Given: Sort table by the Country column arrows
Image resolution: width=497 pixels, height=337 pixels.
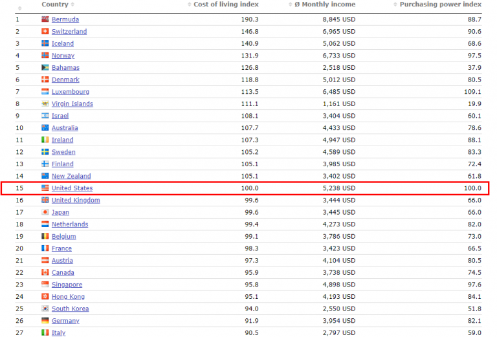Looking at the screenshot, I should coord(72,5).
